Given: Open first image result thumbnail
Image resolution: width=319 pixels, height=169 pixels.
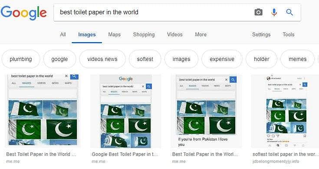Looking at the screenshot, I should [x=43, y=111].
